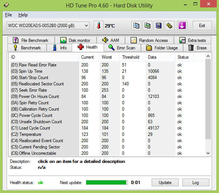Click the Random Access scatter icon

[x=134, y=40]
